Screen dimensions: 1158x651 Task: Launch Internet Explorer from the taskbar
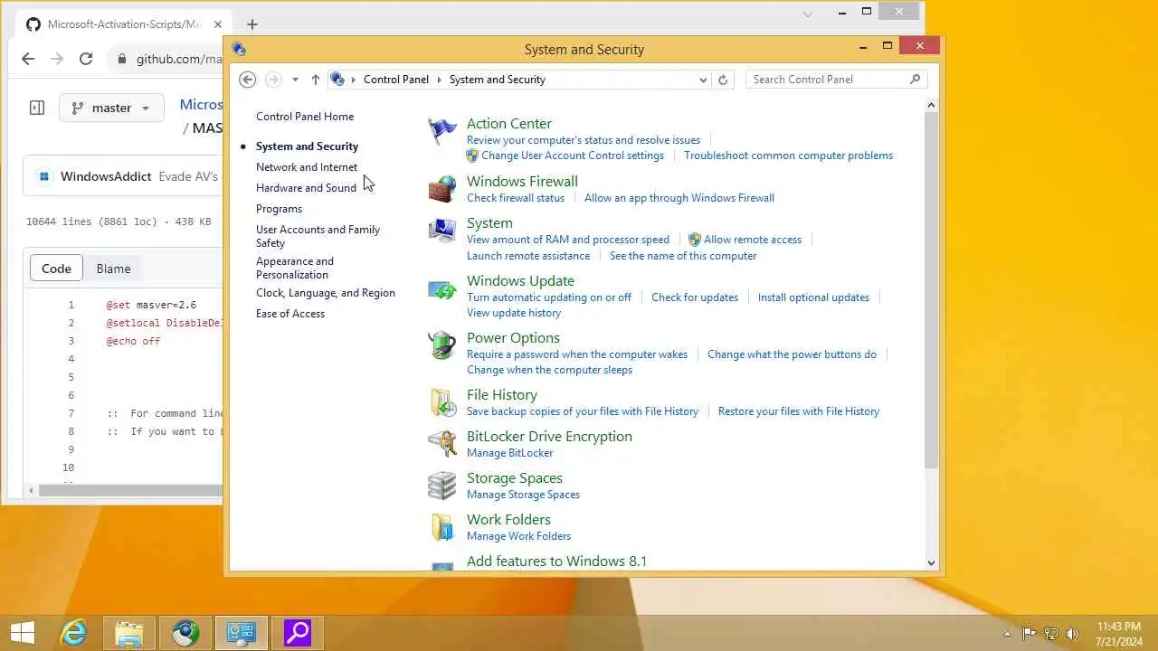pyautogui.click(x=73, y=633)
